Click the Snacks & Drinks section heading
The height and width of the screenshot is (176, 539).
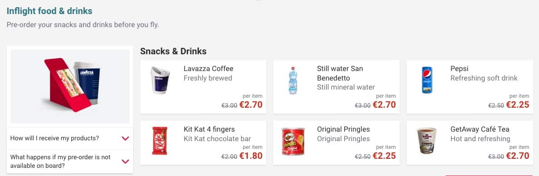coord(173,52)
